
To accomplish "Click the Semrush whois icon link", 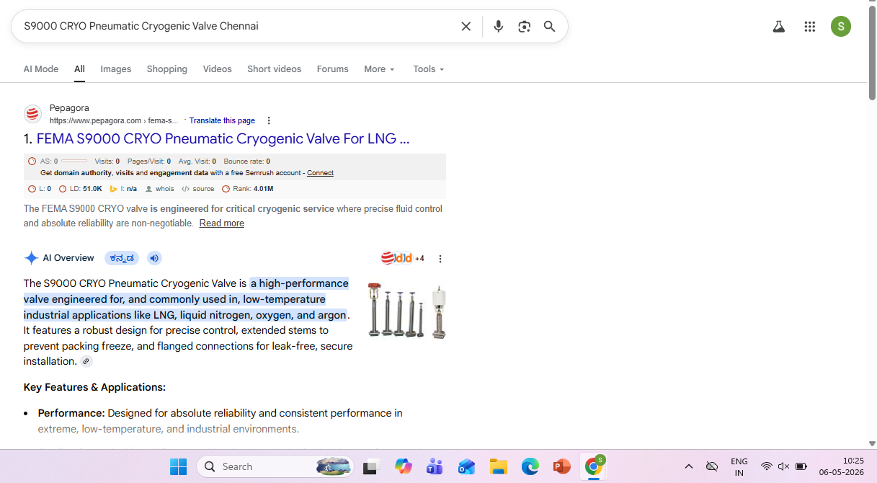I will coord(160,189).
